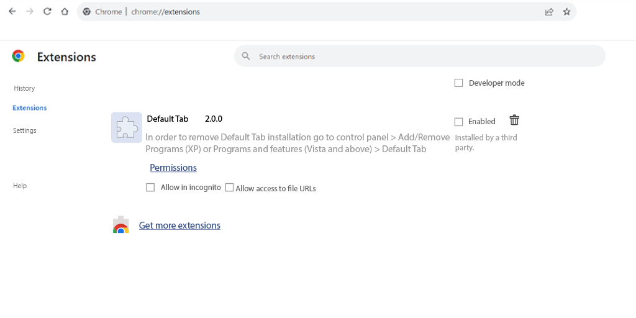Share this page using the share icon
Image resolution: width=636 pixels, height=318 pixels.
pyautogui.click(x=549, y=12)
